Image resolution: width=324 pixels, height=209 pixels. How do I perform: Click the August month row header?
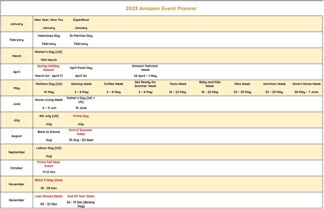click(17, 136)
